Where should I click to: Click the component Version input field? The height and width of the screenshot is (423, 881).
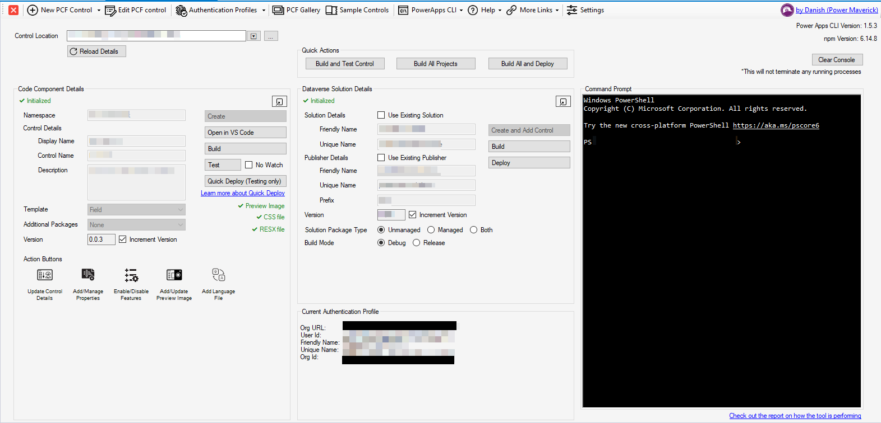click(102, 239)
